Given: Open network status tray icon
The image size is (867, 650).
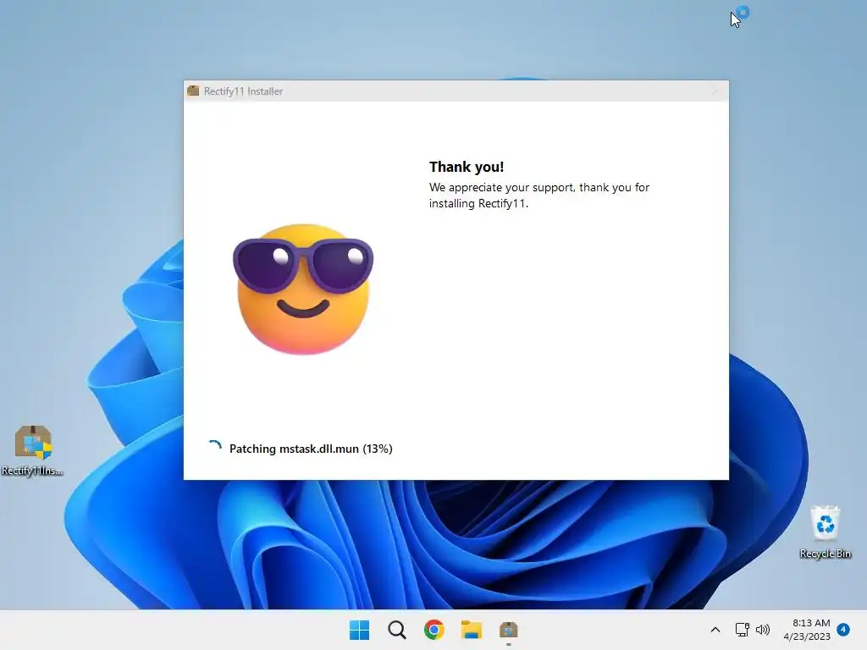Looking at the screenshot, I should click(x=742, y=630).
